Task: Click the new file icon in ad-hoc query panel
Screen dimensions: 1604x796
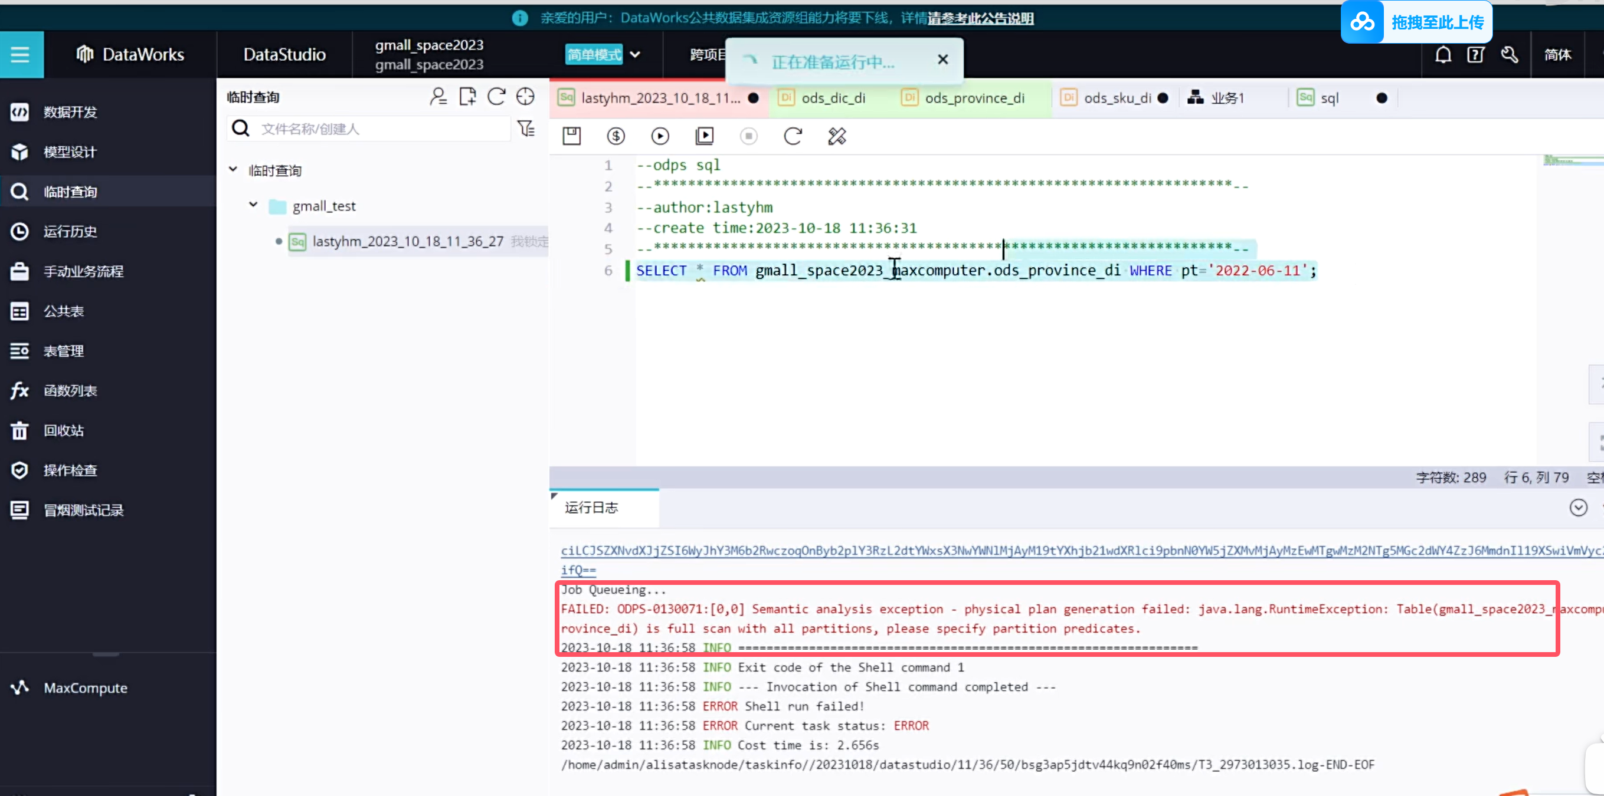Action: 467,97
